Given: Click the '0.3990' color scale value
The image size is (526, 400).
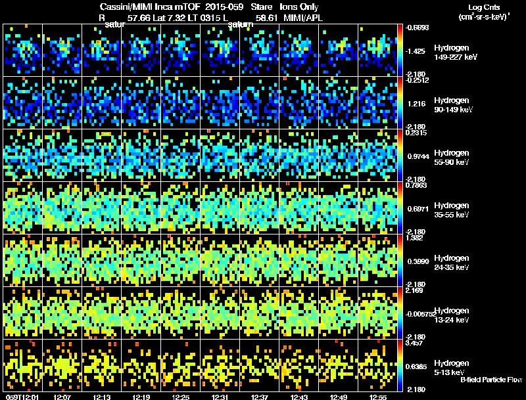Looking at the screenshot, I should [418, 261].
